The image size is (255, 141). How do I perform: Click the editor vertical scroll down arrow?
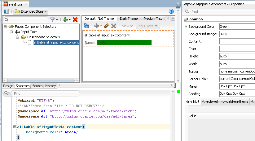(x=178, y=81)
